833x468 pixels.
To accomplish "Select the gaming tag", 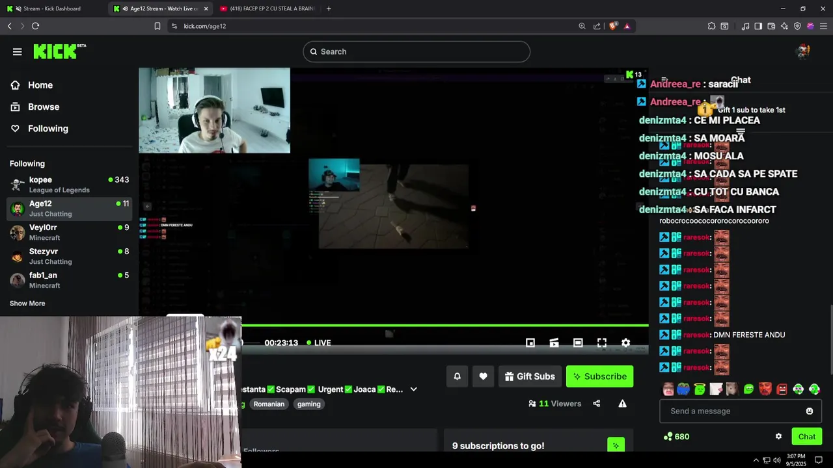I will coord(309,404).
